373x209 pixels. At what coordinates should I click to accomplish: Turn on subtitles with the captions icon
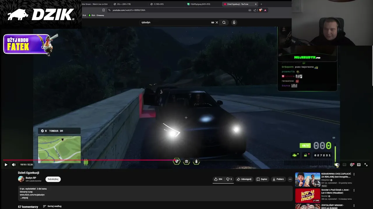pyautogui.click(x=344, y=165)
